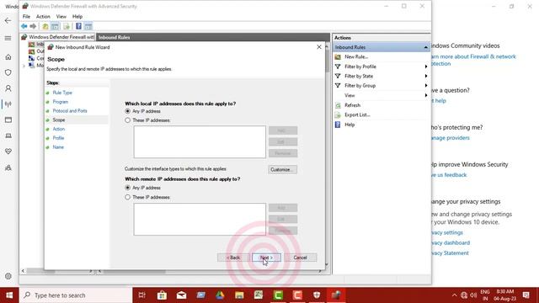
Task: Show hidden system tray icons
Action: click(x=455, y=295)
